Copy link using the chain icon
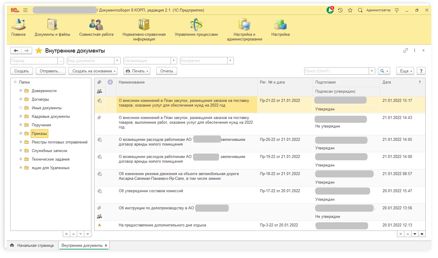This screenshot has width=438, height=258. tap(406, 50)
